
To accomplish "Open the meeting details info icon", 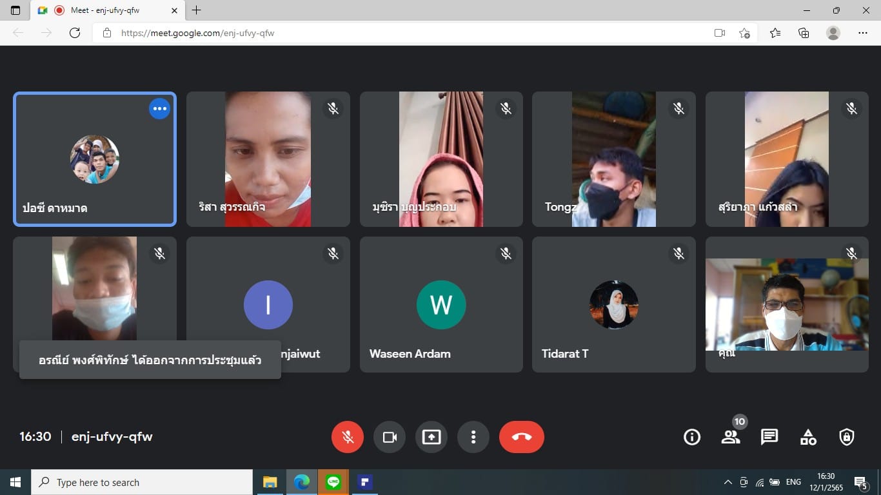I will coord(692,437).
